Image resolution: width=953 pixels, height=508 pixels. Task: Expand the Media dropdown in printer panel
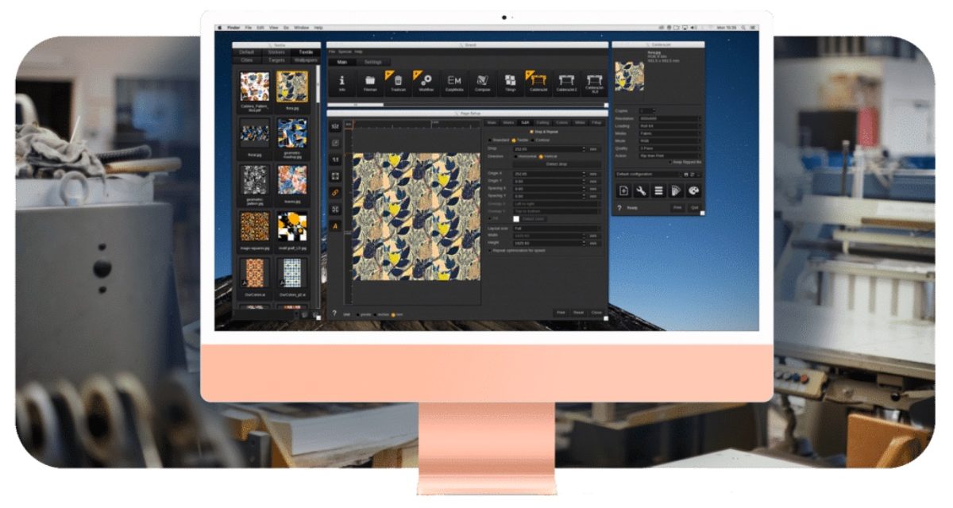click(669, 133)
